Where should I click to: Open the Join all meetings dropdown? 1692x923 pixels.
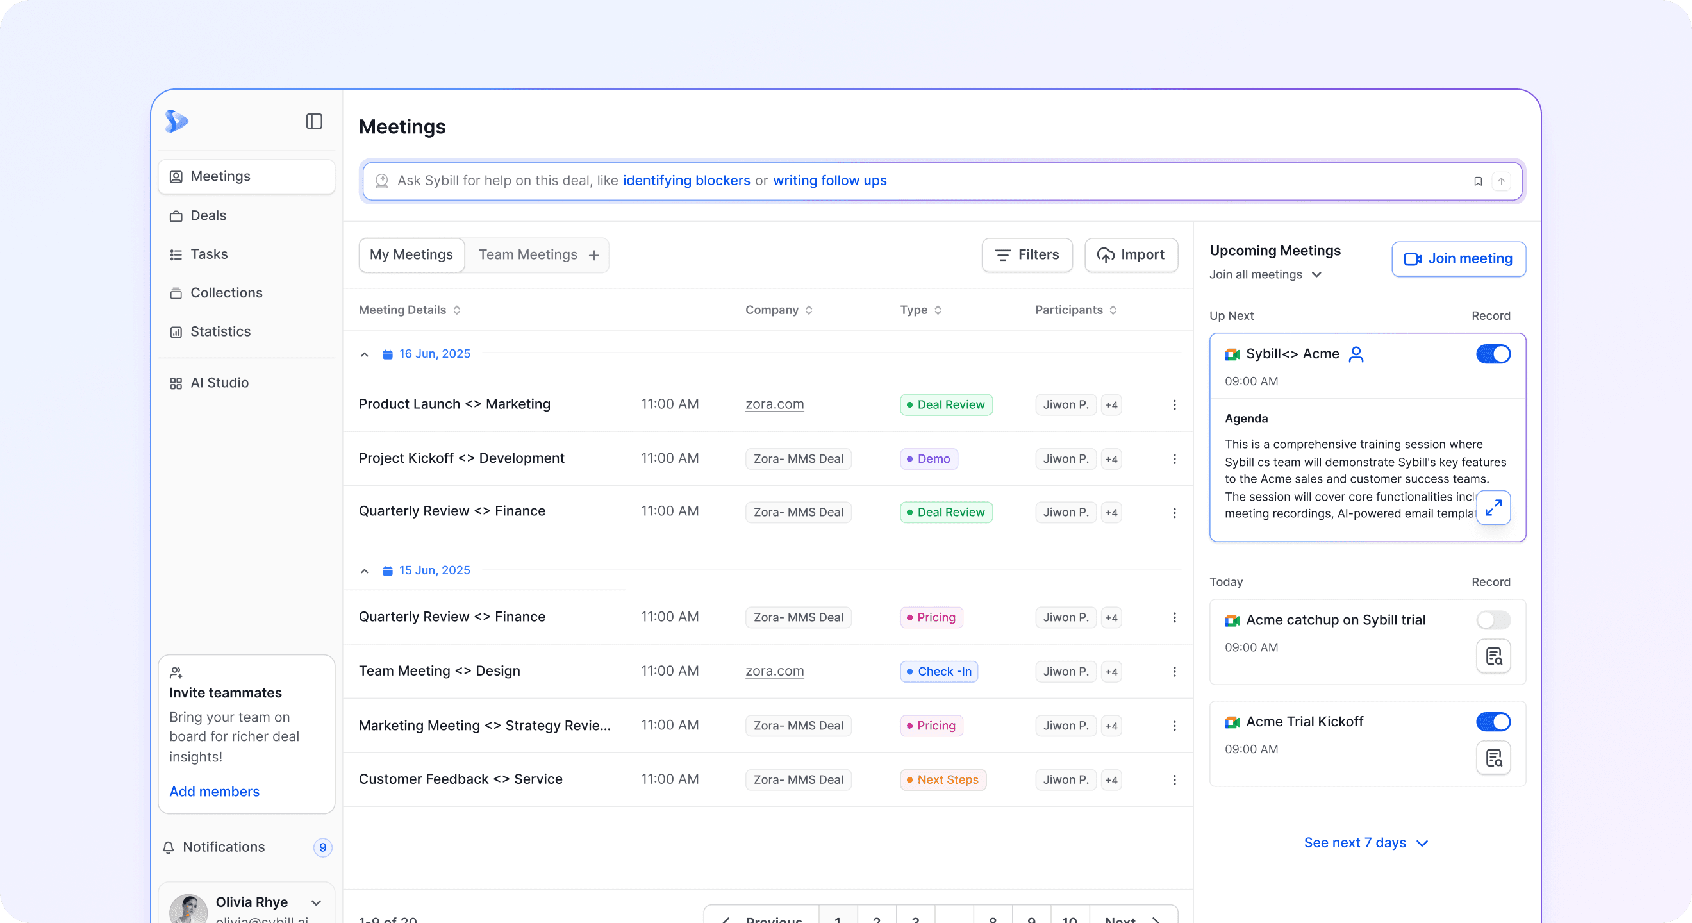(1265, 274)
